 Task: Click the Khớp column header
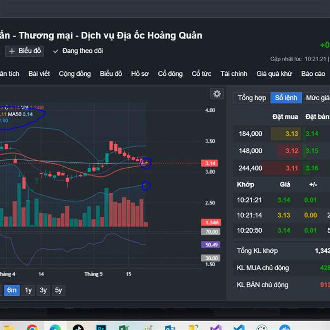[x=246, y=185]
